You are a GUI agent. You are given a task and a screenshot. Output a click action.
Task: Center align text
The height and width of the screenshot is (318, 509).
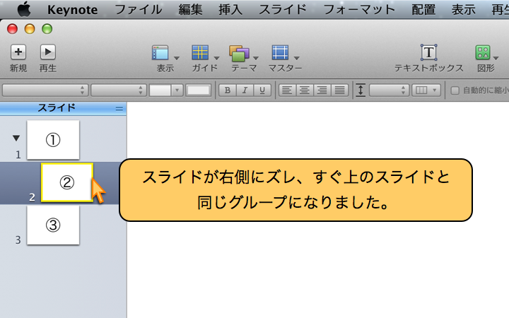point(305,90)
